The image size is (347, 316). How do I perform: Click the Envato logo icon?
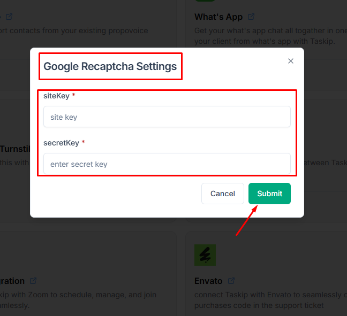[205, 255]
